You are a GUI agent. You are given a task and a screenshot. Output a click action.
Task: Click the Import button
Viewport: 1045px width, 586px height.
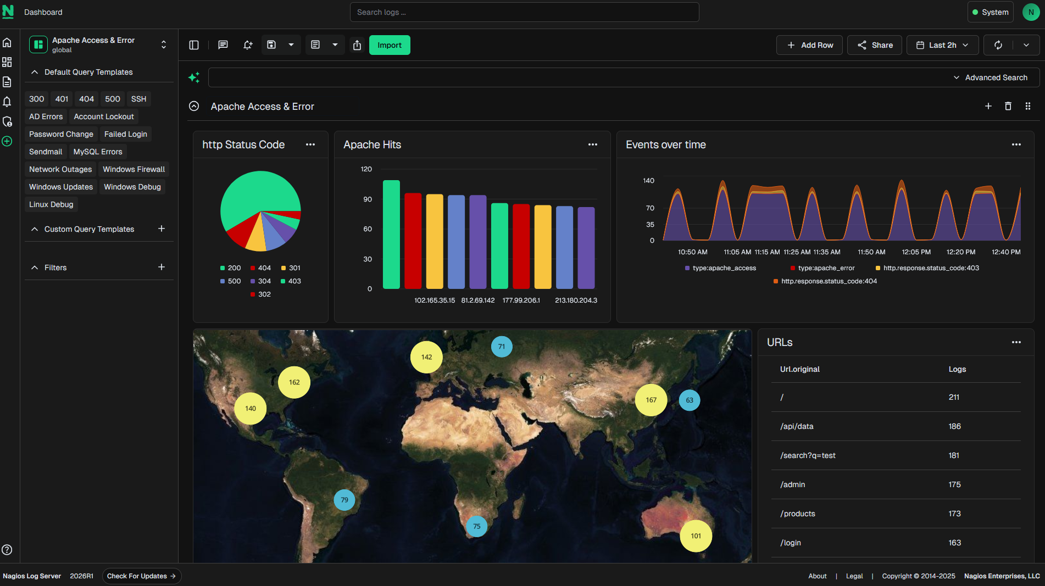tap(390, 45)
